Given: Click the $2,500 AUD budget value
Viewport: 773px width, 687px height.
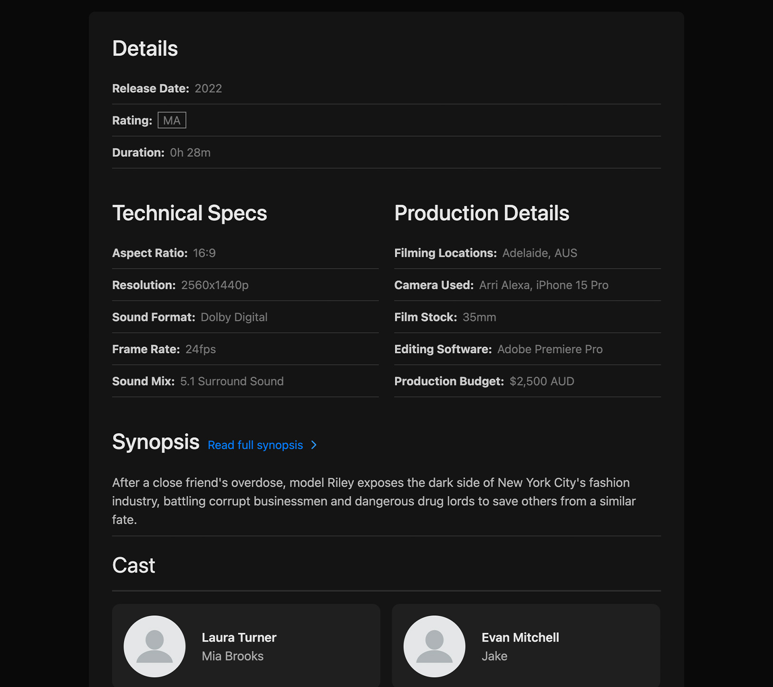Looking at the screenshot, I should [x=542, y=381].
